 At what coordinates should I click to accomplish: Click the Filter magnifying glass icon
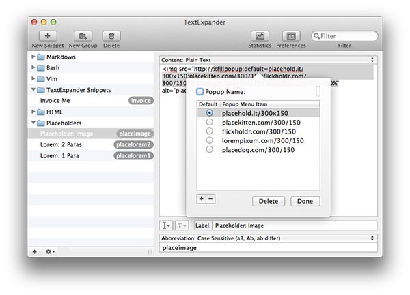[x=316, y=36]
